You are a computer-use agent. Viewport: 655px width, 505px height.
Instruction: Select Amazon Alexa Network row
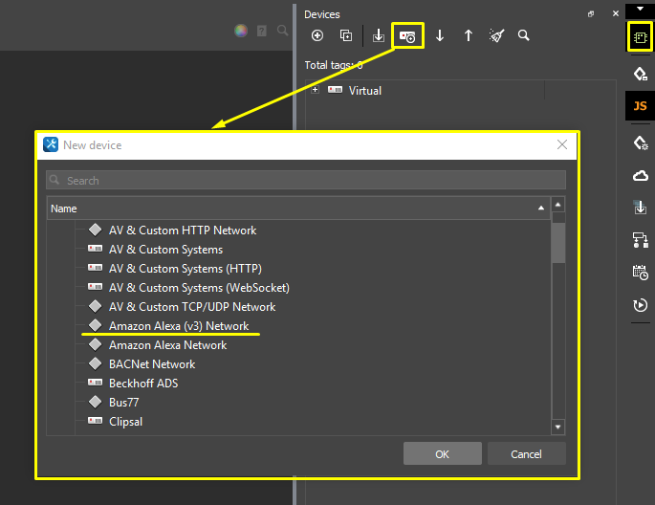(x=168, y=345)
